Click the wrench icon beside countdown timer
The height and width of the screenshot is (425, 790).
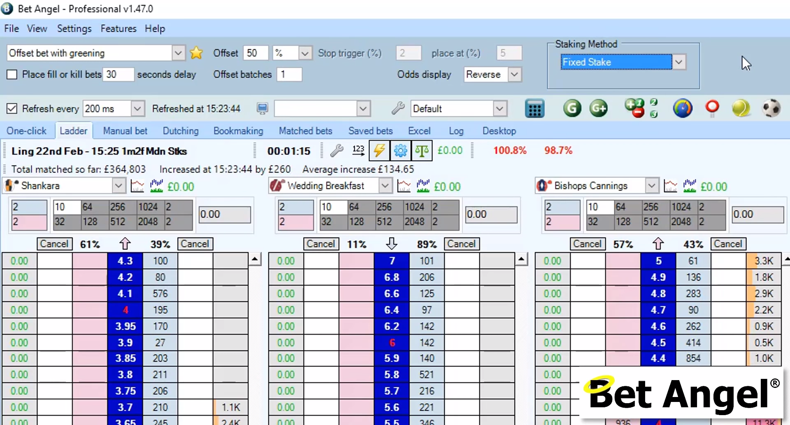click(337, 151)
